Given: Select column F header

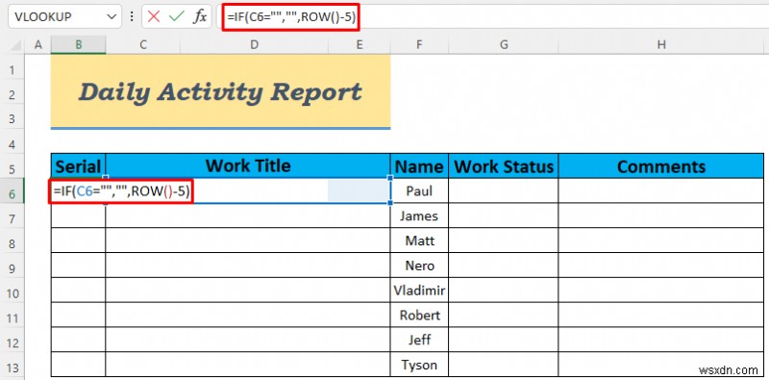Looking at the screenshot, I should tap(419, 44).
